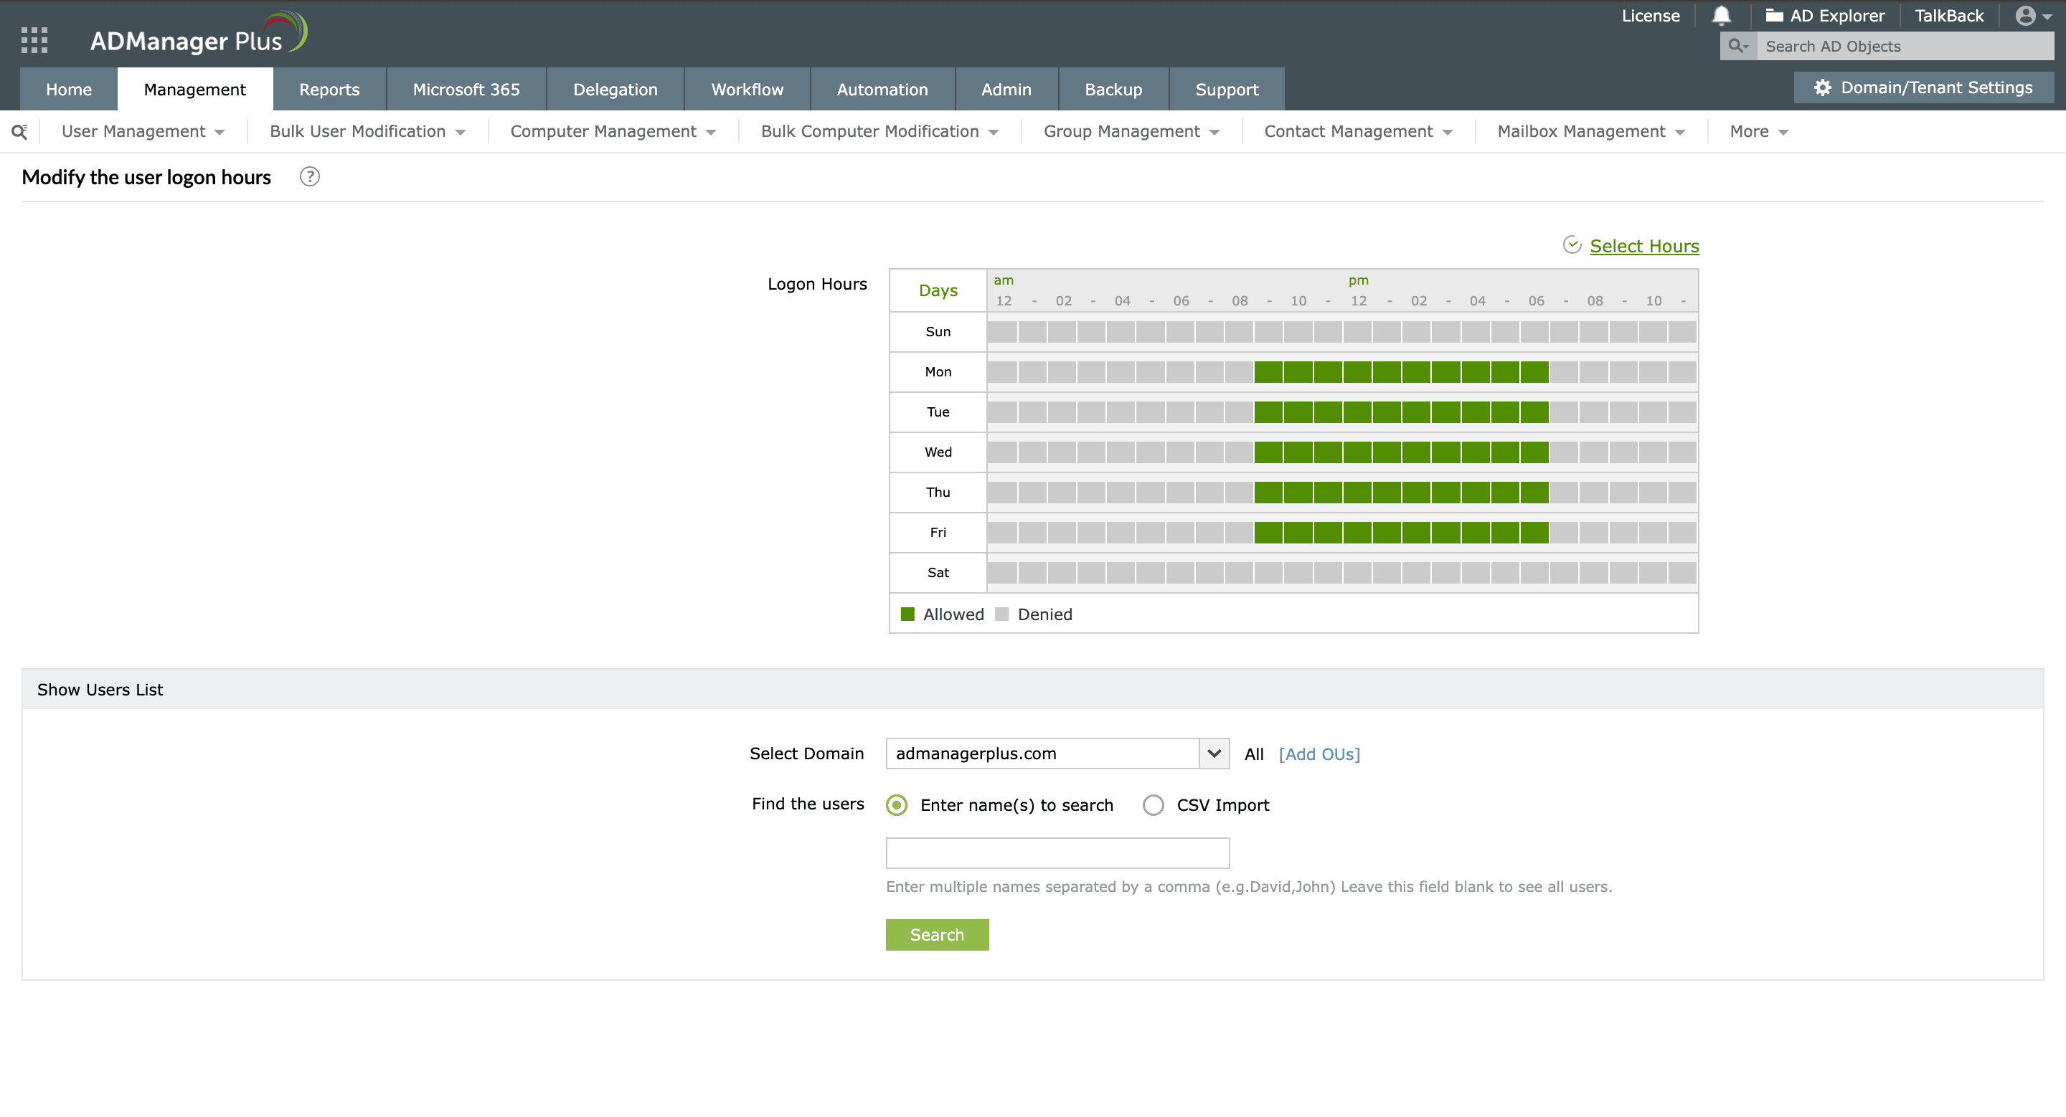The width and height of the screenshot is (2066, 1117).
Task: Click the green Search button
Action: [x=937, y=934]
